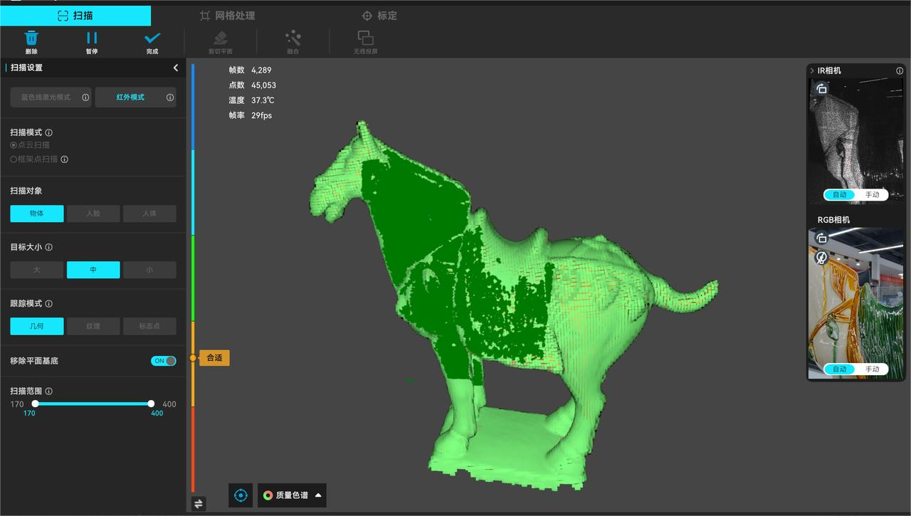Click info icon next to 扫描模式
Viewport: 911px width, 516px height.
point(49,132)
